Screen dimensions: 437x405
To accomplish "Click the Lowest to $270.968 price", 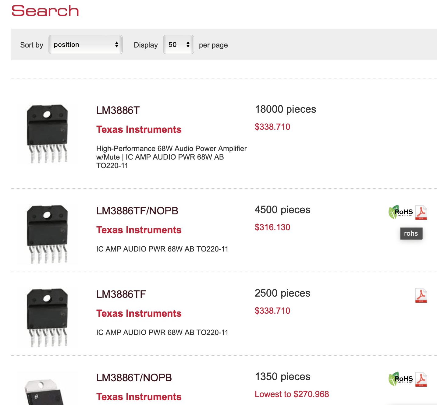I will click(292, 394).
